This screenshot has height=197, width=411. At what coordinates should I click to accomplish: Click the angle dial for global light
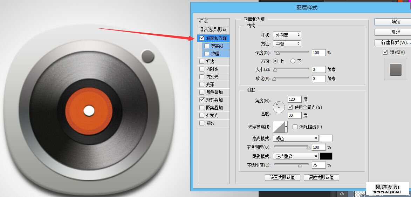[x=279, y=107]
